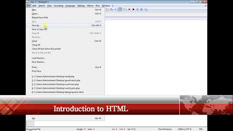The width and height of the screenshot is (233, 131).
Task: Click the macro playback icon
Action: coord(138,9)
